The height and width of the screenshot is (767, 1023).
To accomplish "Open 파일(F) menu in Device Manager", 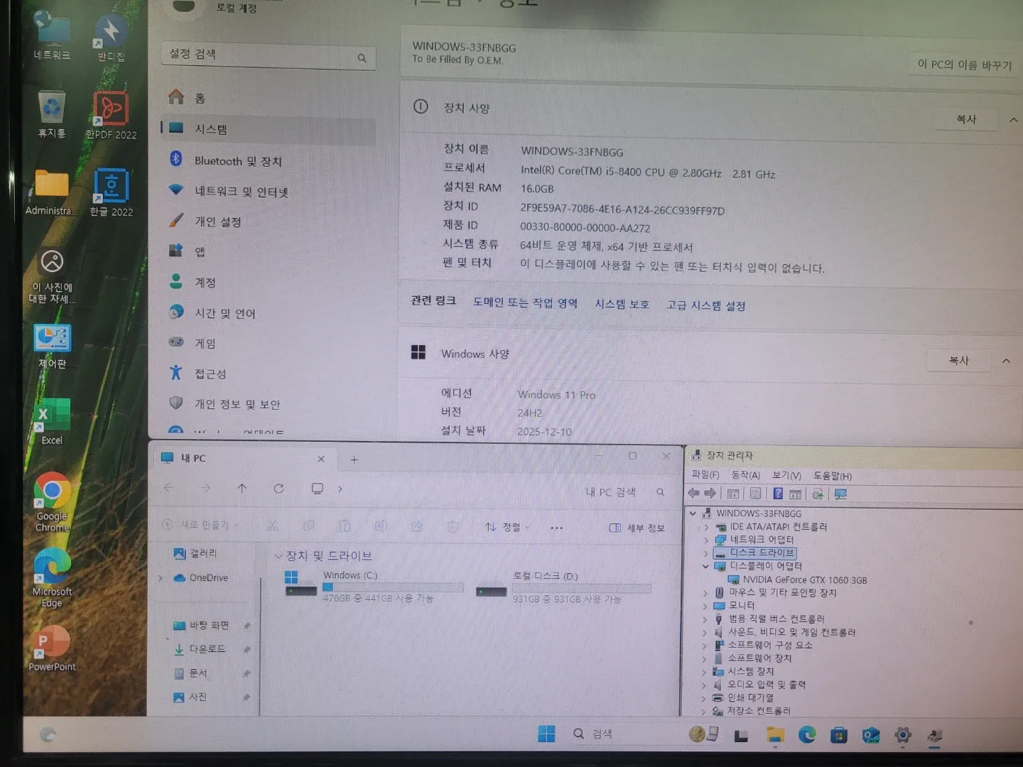I will (x=705, y=474).
